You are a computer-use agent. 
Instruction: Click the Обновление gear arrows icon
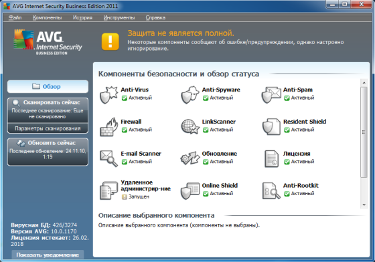click(x=190, y=158)
